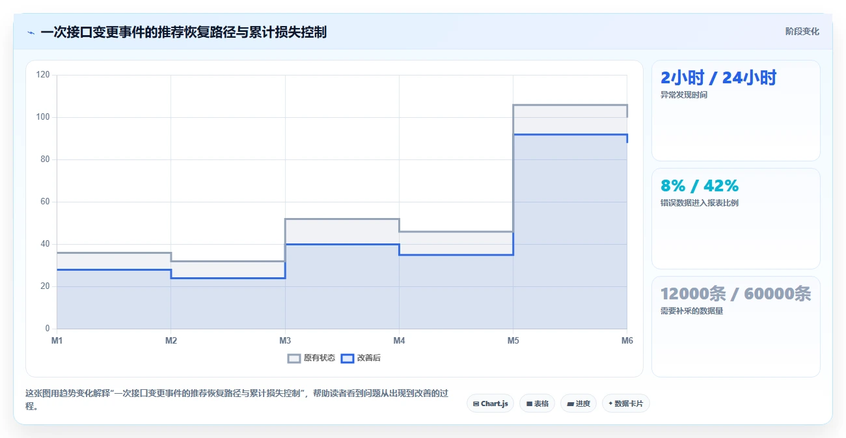Image resolution: width=846 pixels, height=438 pixels.
Task: Click the blue step line at M3–M4
Action: pos(342,244)
